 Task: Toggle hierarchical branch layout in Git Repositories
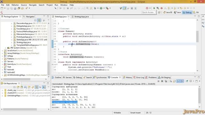click(x=44, y=87)
